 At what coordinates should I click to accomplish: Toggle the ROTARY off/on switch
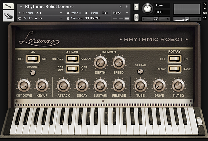175,59
